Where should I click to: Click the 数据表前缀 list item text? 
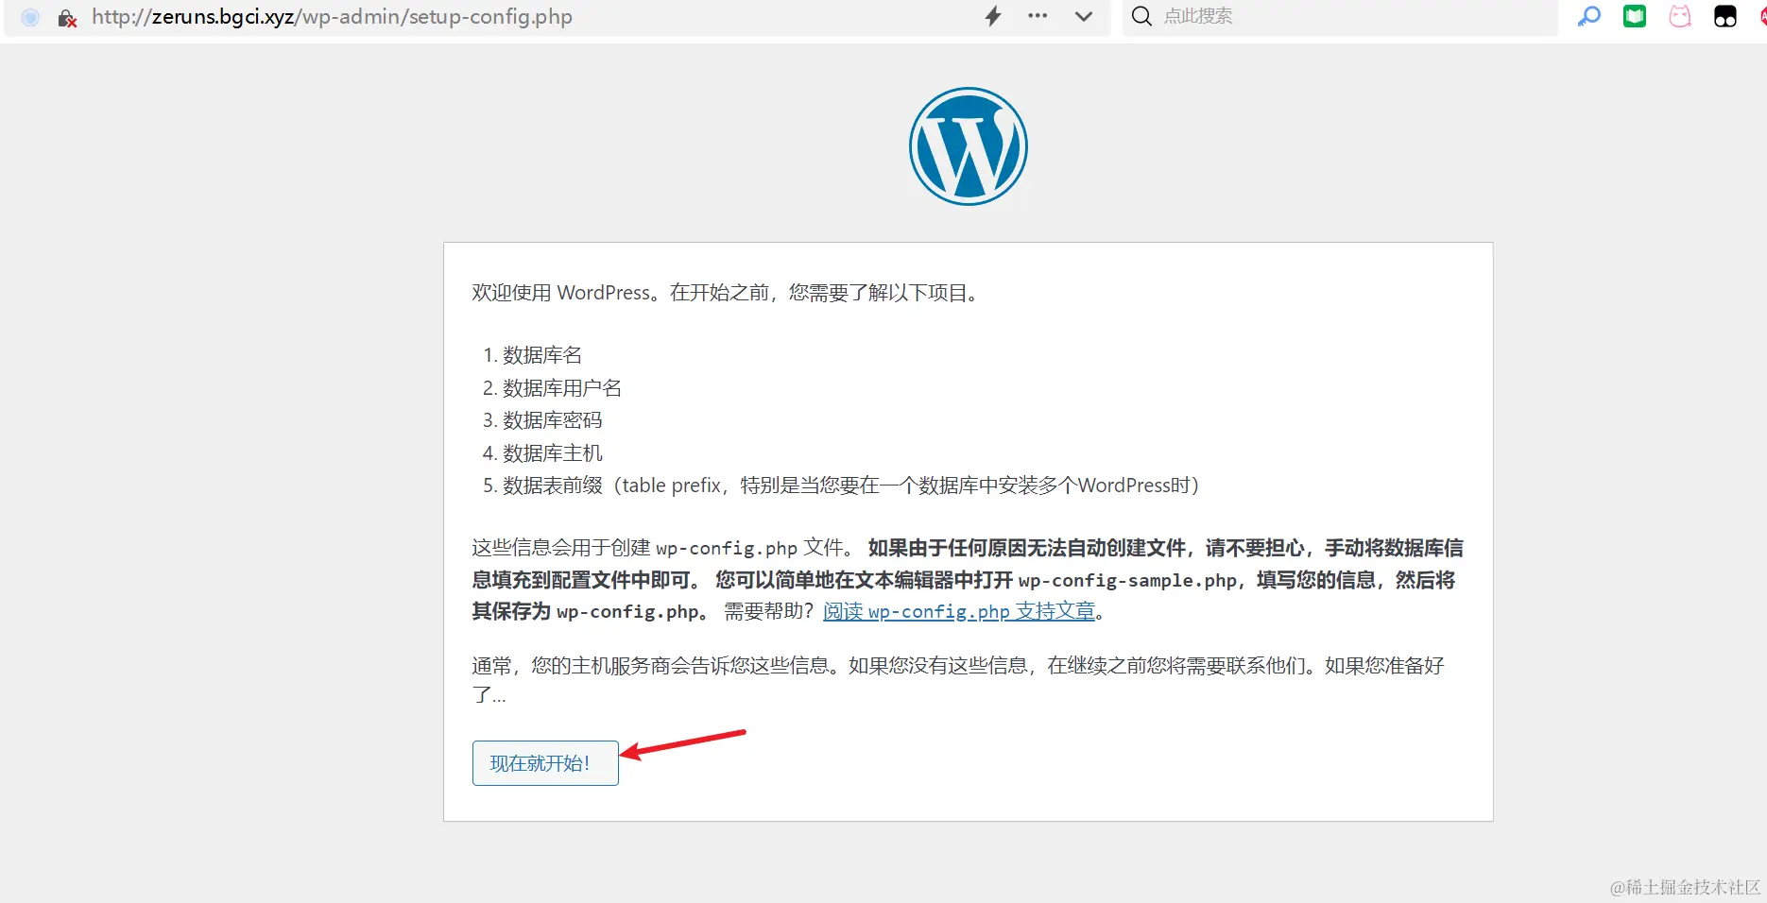tap(851, 486)
